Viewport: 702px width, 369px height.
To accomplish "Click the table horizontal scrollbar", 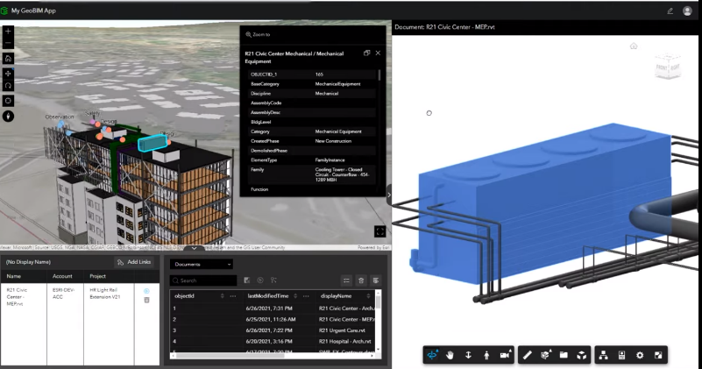I will pyautogui.click(x=230, y=356).
